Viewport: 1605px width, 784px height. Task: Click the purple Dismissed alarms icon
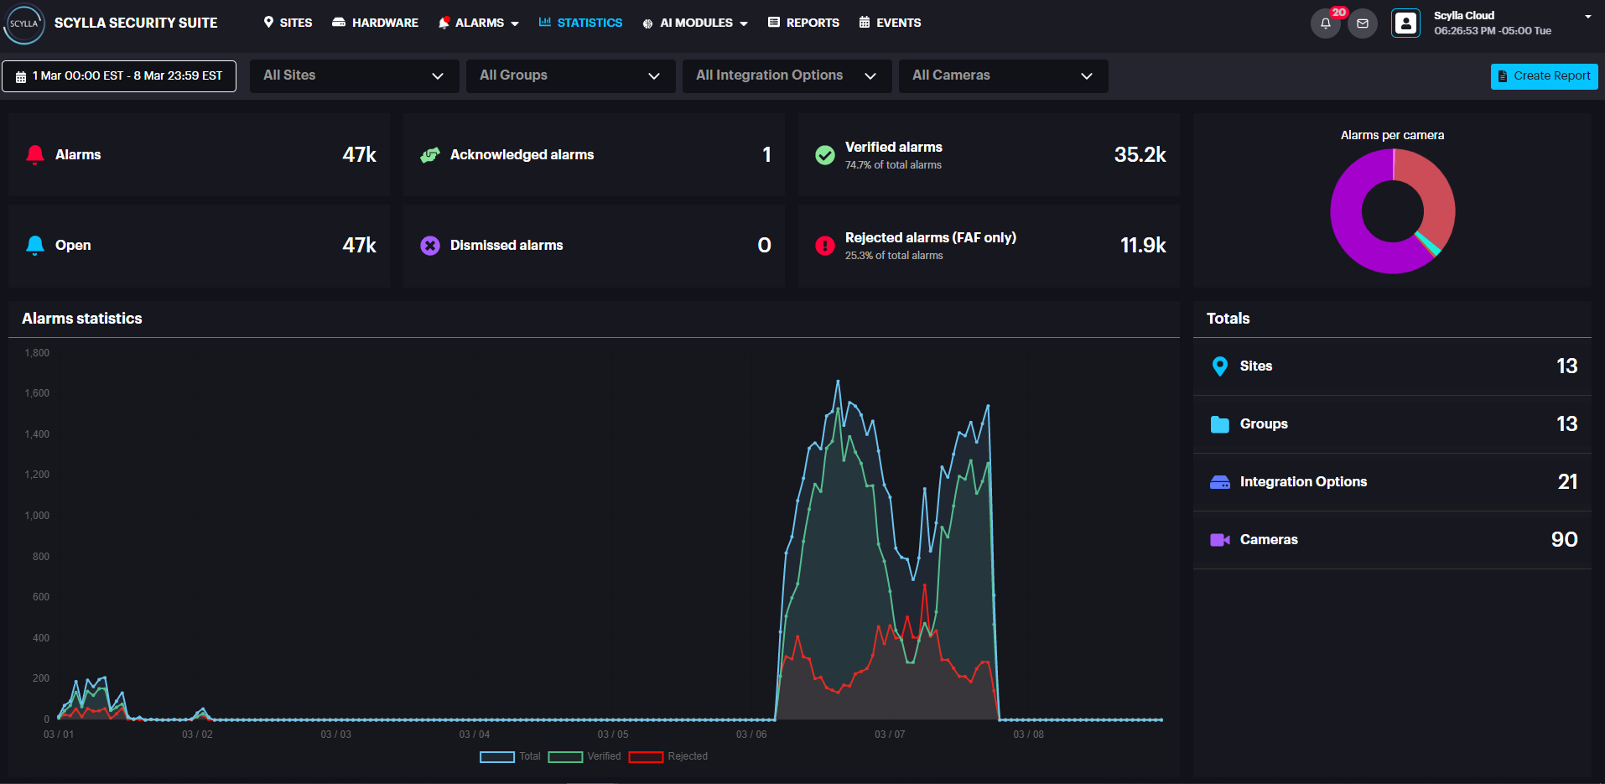click(430, 246)
